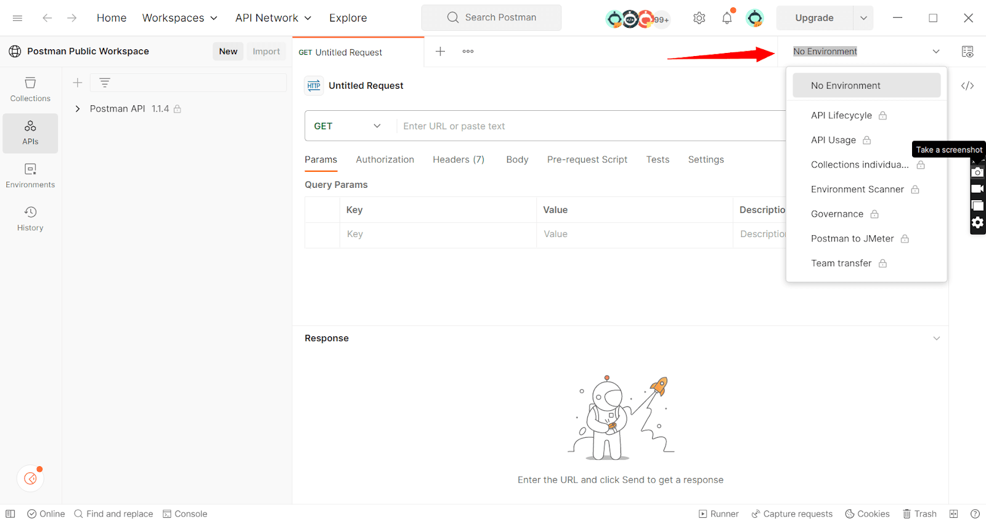This screenshot has height=521, width=986.
Task: Switch to the Pre-request Script tab
Action: point(587,160)
